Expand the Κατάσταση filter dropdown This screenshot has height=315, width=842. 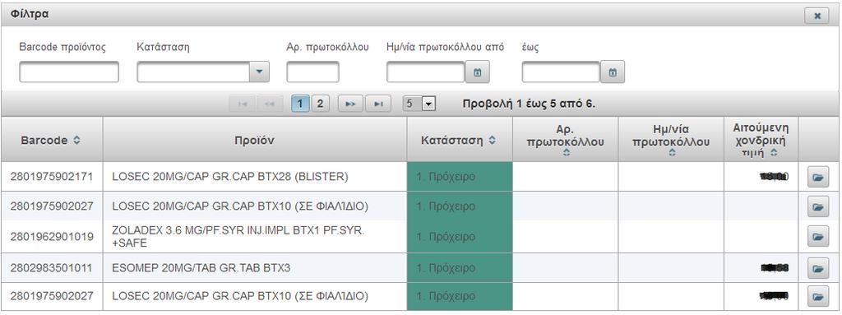click(259, 72)
